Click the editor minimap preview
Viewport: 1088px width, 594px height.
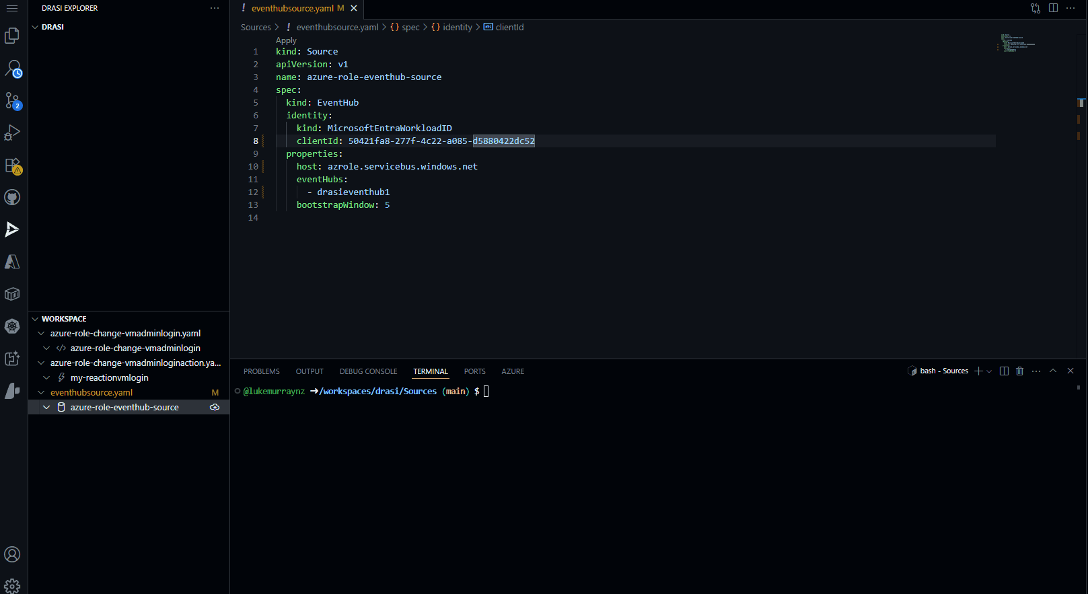pos(1017,44)
